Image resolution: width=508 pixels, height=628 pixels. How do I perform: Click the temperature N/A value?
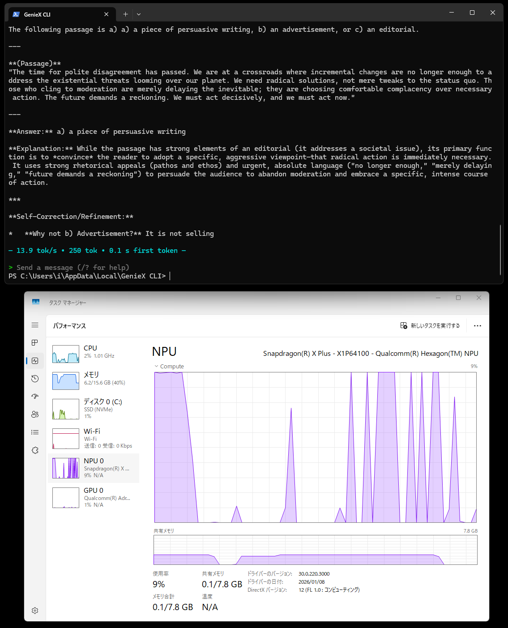point(210,607)
